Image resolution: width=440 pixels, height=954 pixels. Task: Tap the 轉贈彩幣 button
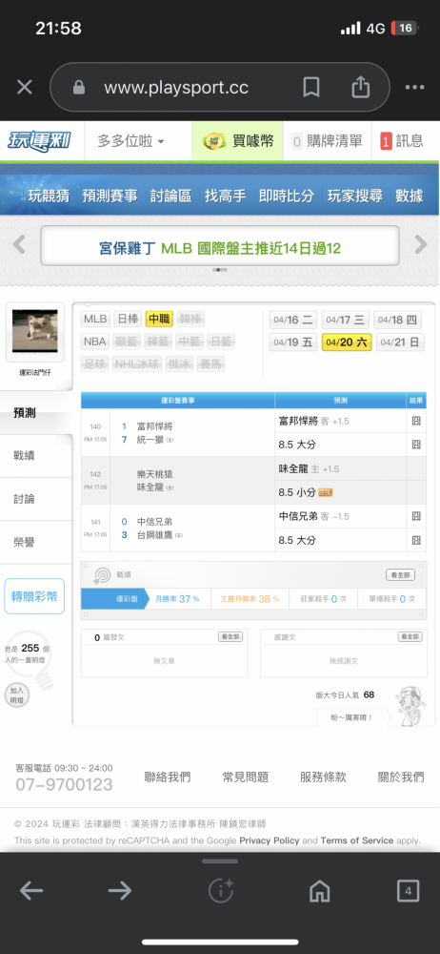[34, 596]
